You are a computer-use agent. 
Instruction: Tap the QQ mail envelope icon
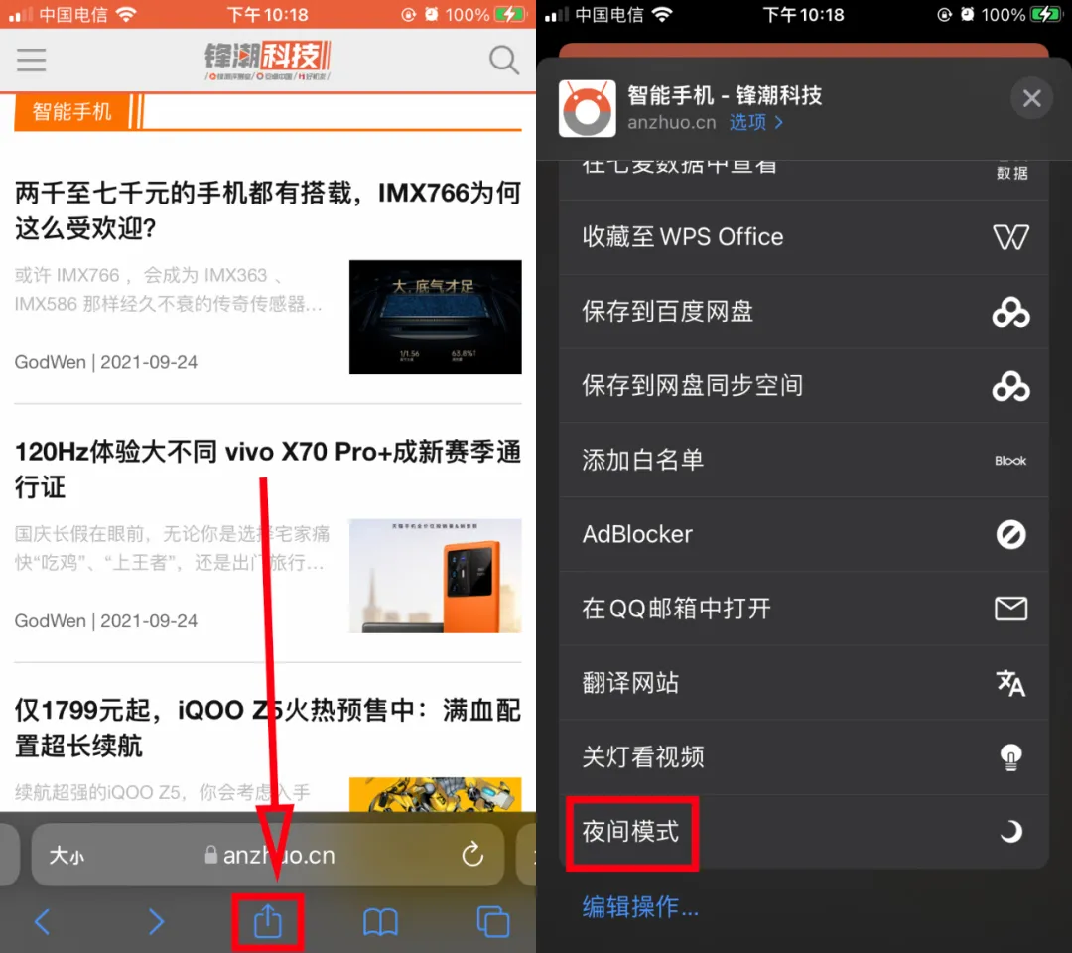[1010, 609]
